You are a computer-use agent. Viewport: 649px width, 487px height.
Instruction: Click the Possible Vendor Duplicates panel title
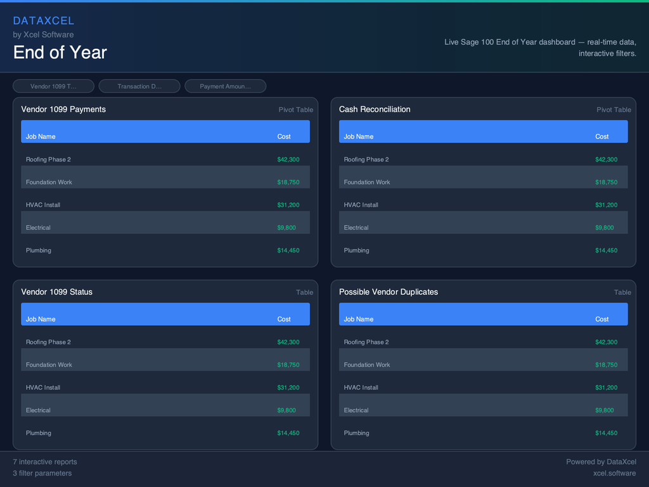point(388,292)
